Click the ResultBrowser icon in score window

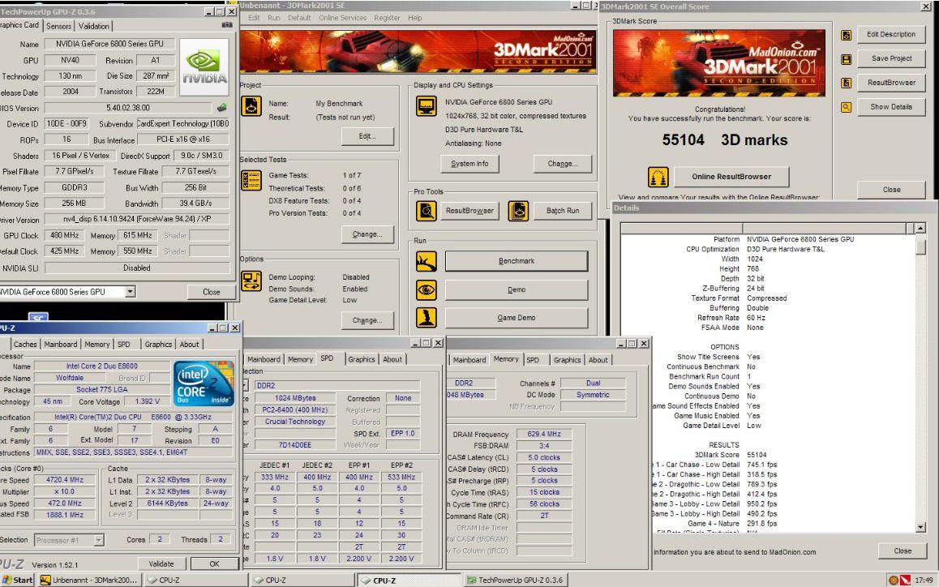[x=847, y=84]
